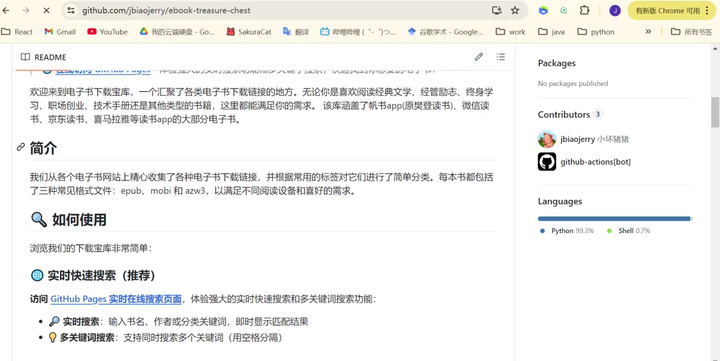This screenshot has height=361, width=720.
Task: Install app icon in address bar
Action: tap(497, 10)
